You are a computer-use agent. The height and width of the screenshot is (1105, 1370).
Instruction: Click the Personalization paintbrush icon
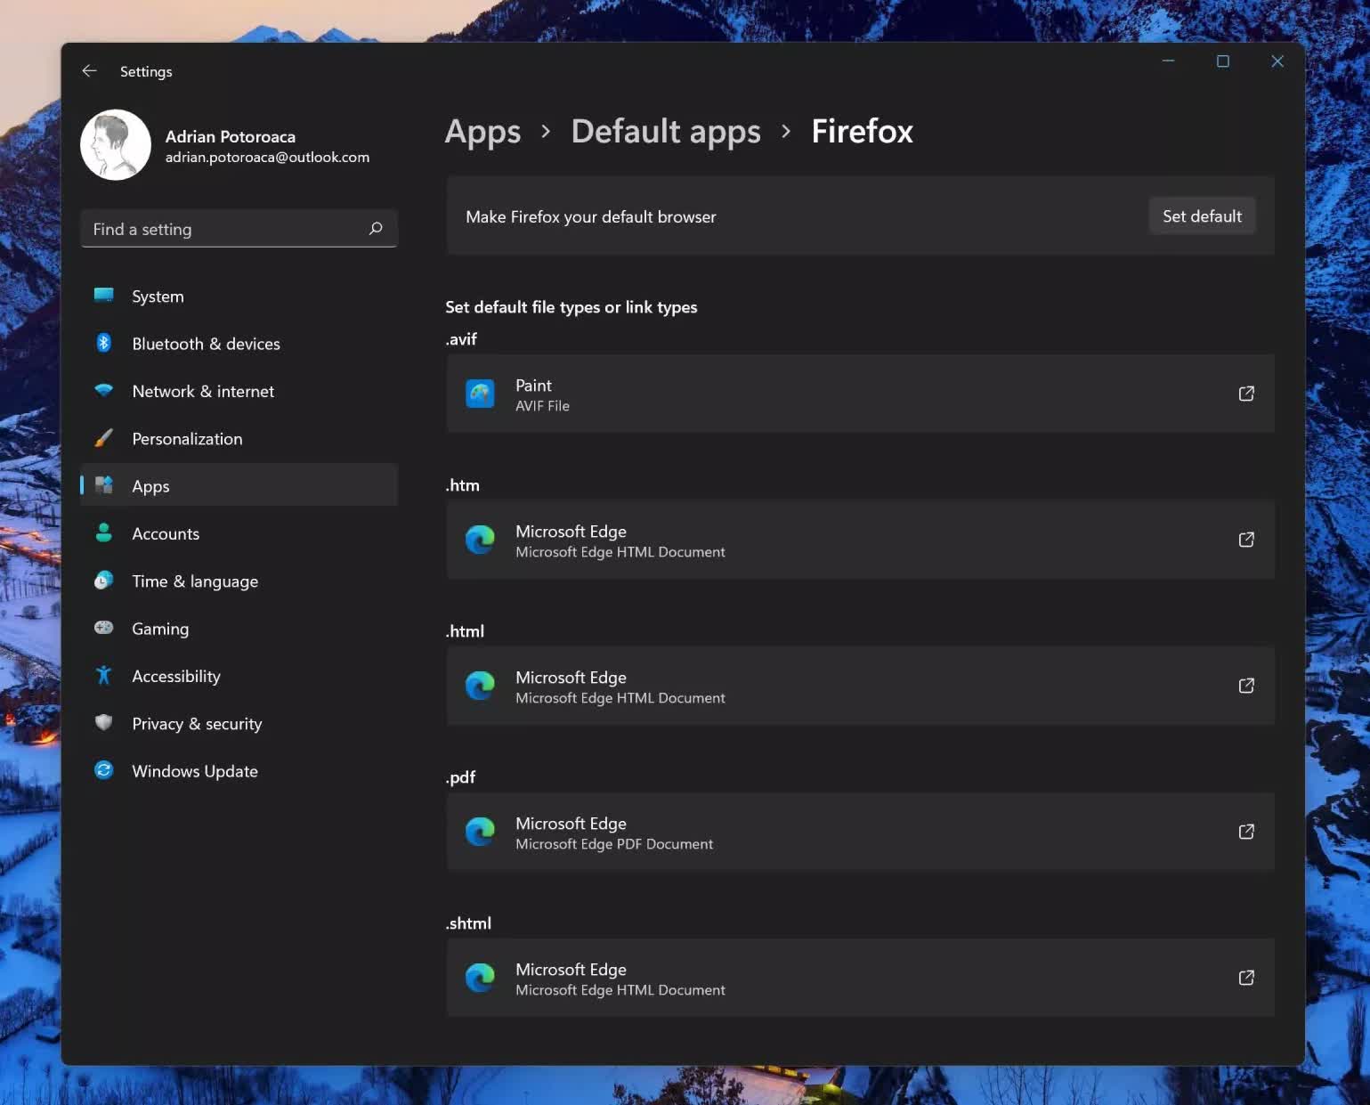pyautogui.click(x=104, y=438)
